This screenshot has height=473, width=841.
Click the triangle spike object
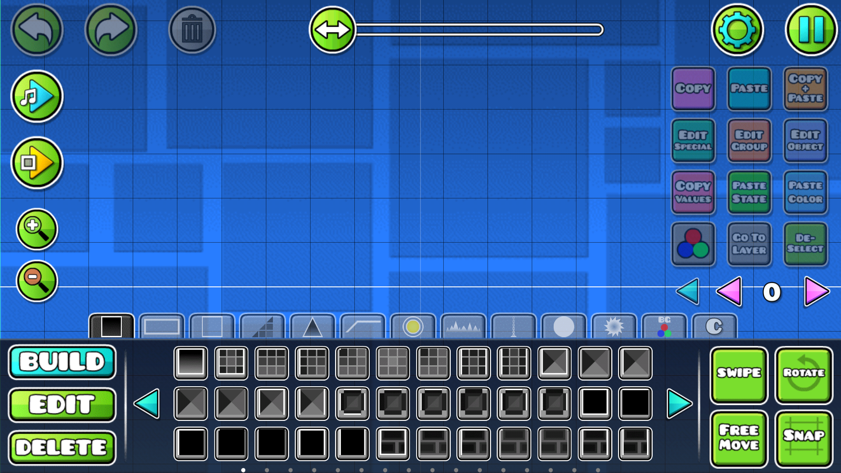click(313, 326)
